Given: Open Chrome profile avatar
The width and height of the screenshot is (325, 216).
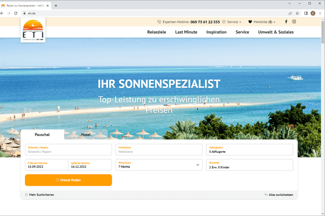Looking at the screenshot, I should tap(313, 13).
